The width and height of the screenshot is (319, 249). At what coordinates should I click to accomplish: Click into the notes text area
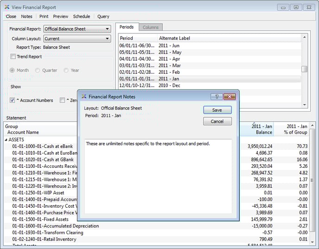coord(158,176)
